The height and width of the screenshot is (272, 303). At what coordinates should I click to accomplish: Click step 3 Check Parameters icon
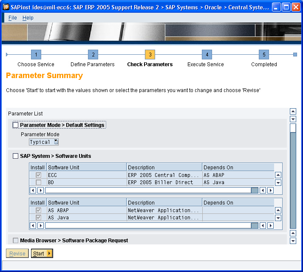coord(150,55)
